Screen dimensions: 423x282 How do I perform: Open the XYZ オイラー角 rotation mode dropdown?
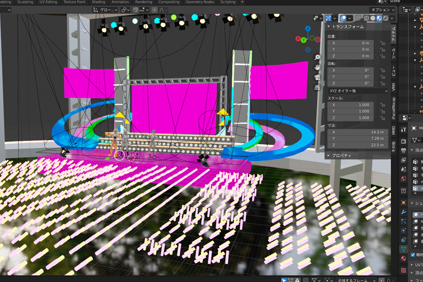[358, 90]
